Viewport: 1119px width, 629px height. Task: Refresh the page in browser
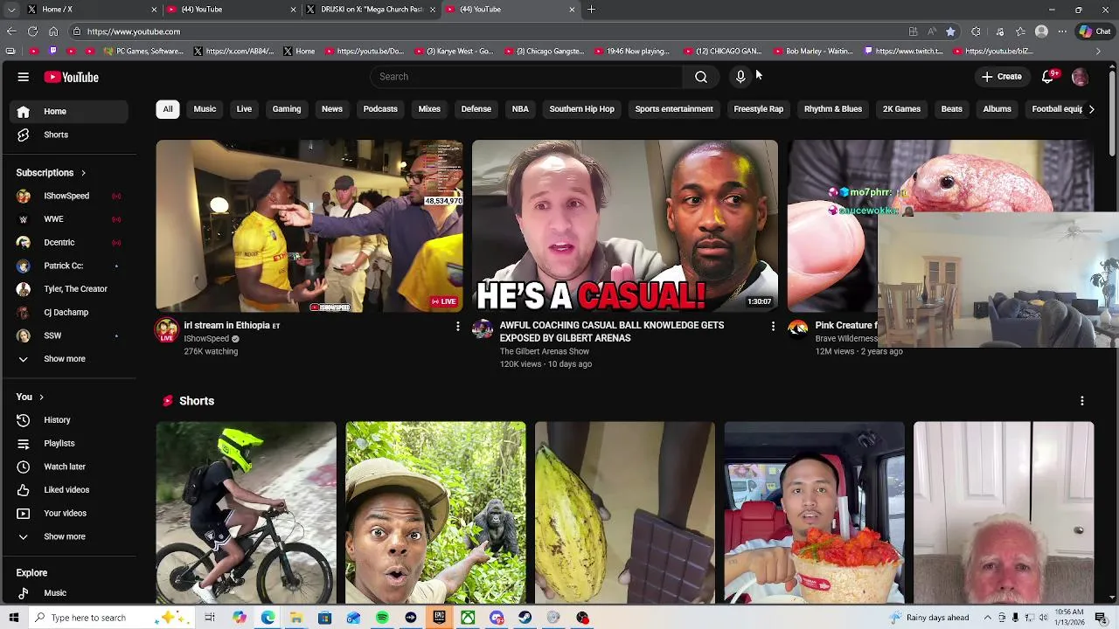[x=32, y=31]
